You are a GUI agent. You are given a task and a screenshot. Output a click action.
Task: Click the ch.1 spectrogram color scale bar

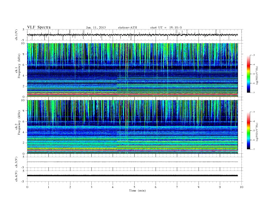click(x=248, y=74)
